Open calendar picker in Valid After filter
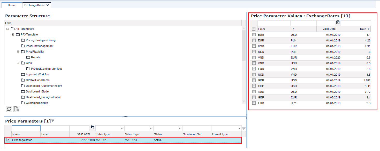 92,127
